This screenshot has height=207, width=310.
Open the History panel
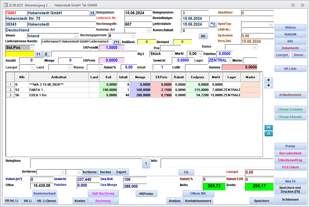[290, 27]
